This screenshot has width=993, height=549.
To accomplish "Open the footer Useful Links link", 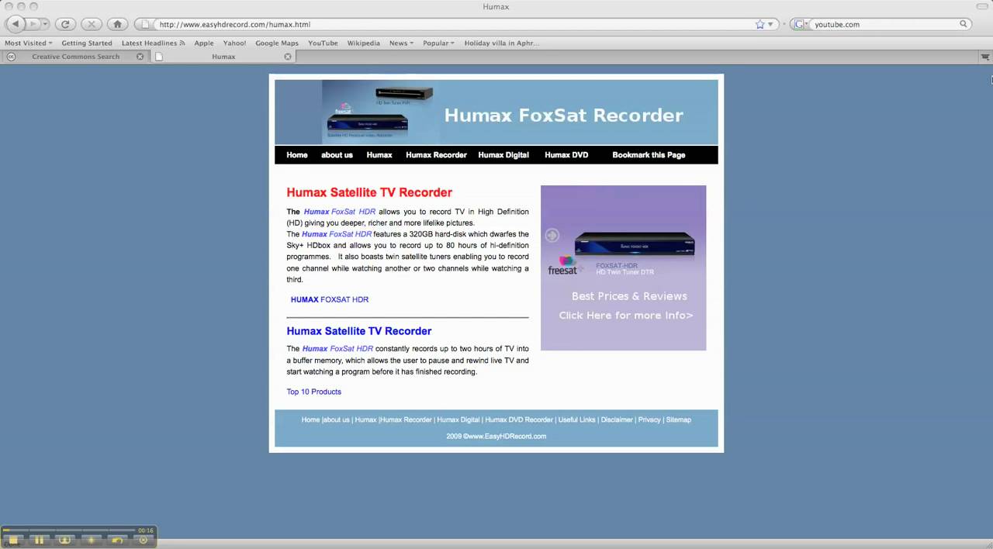I will pos(577,420).
